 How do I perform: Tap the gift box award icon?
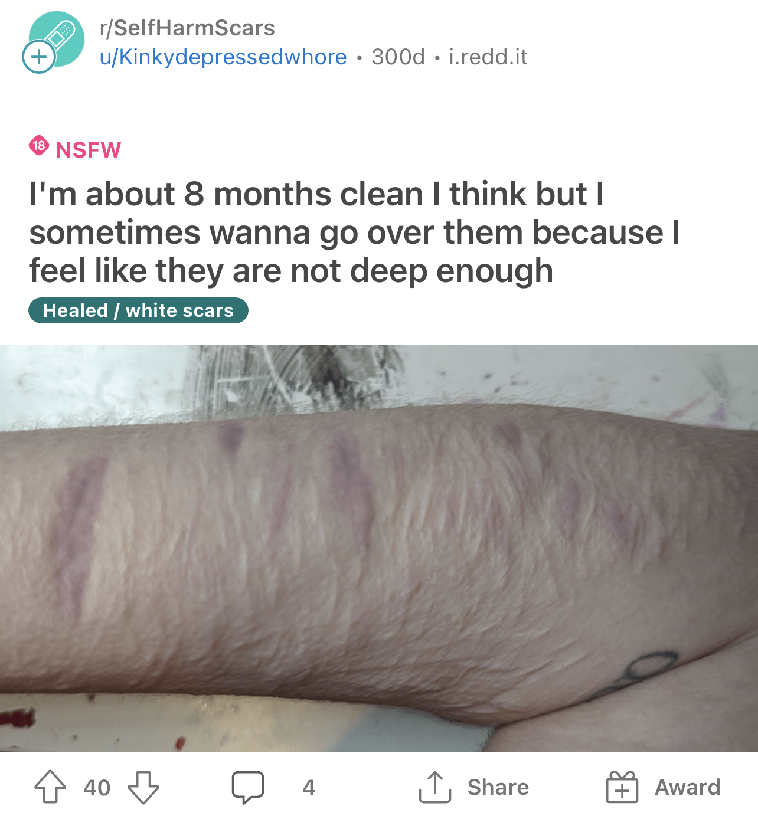(622, 787)
